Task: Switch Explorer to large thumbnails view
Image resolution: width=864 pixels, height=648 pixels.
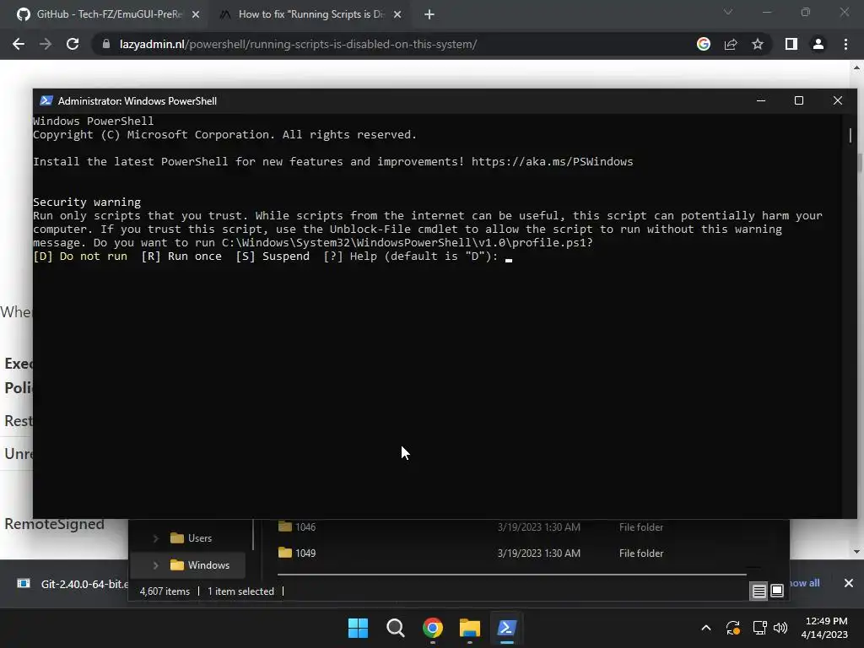Action: tap(777, 591)
